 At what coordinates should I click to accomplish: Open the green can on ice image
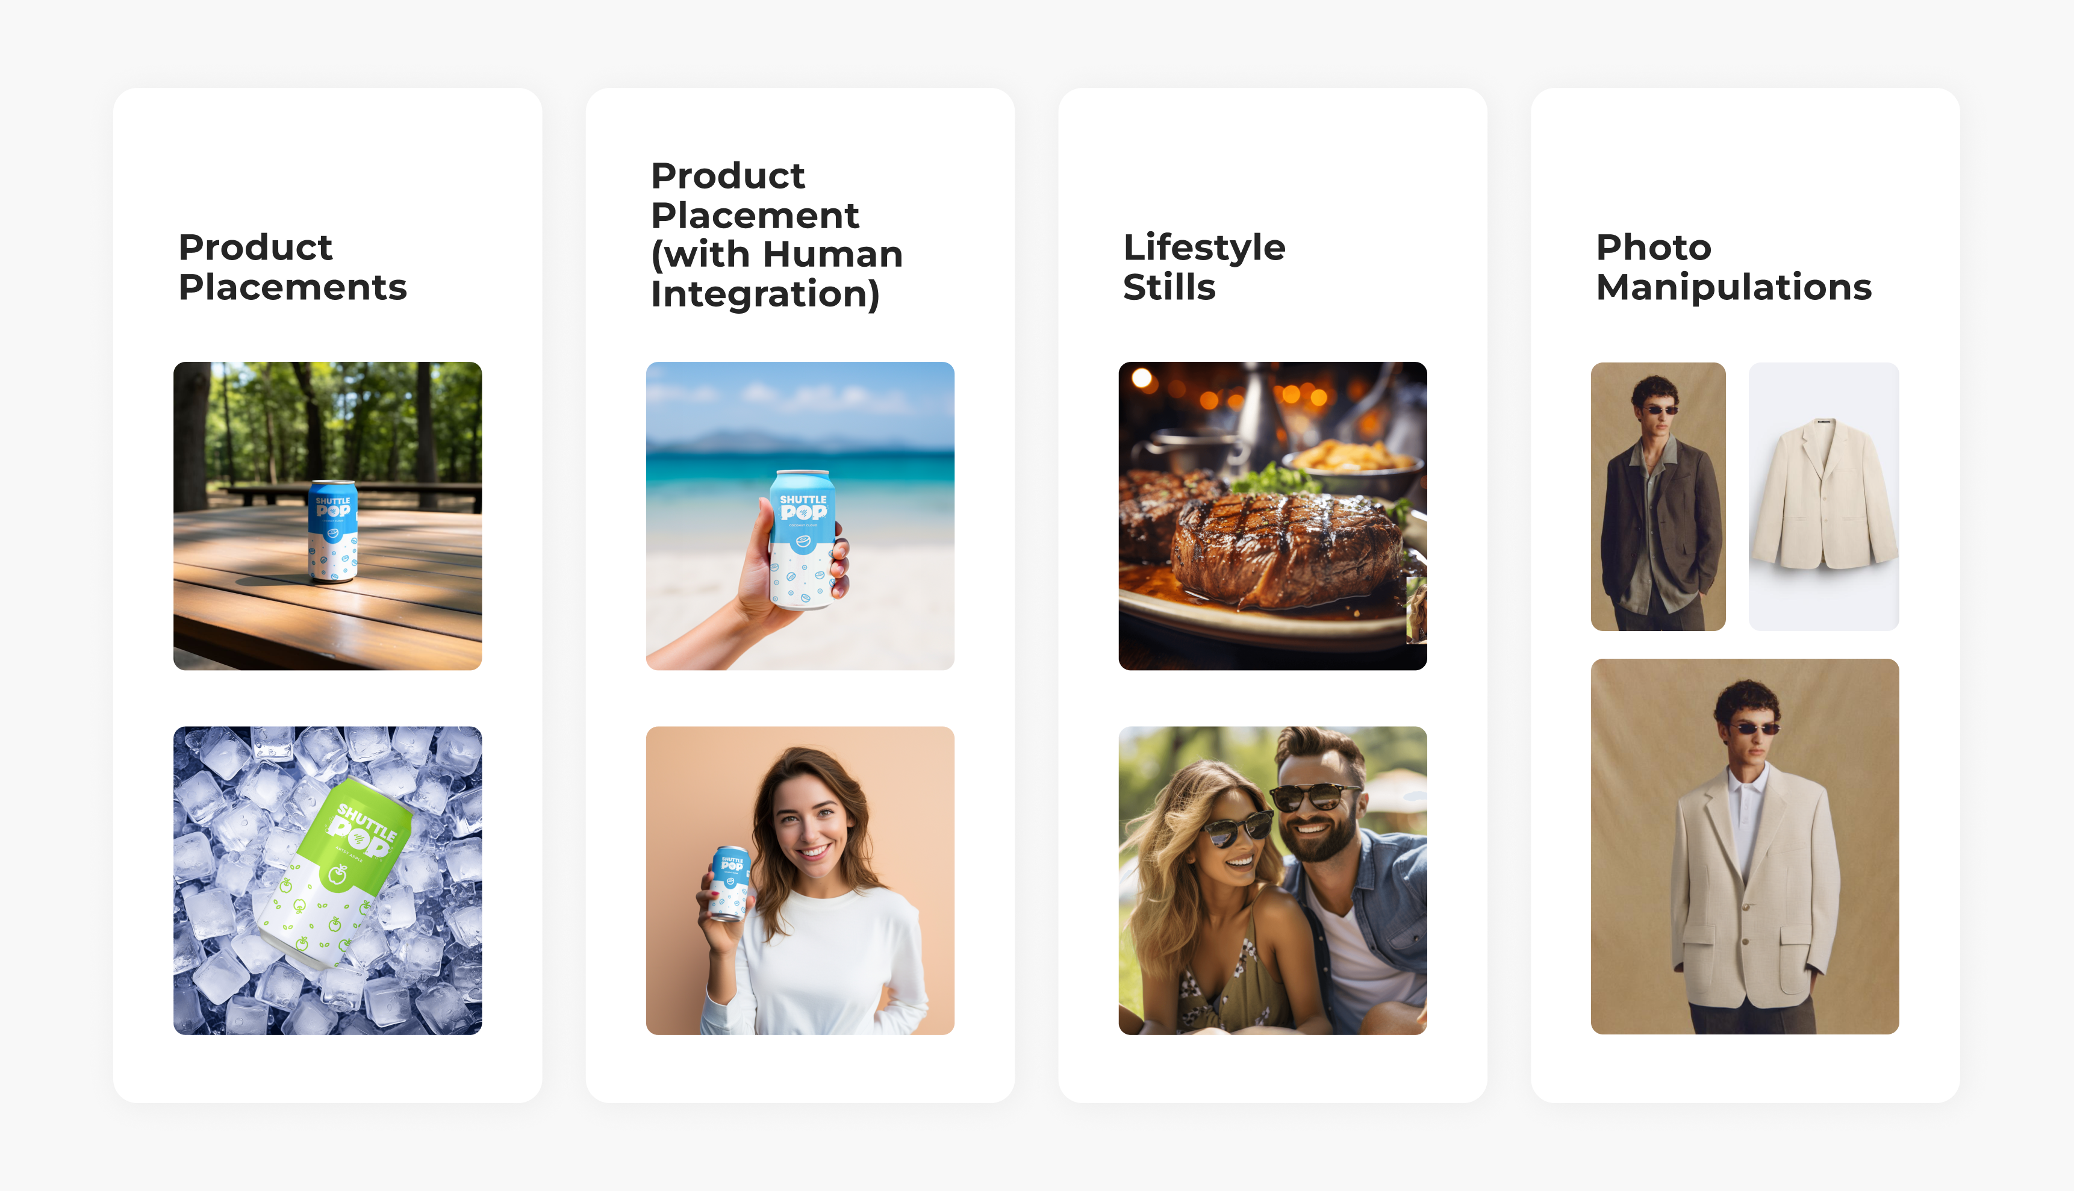click(327, 880)
